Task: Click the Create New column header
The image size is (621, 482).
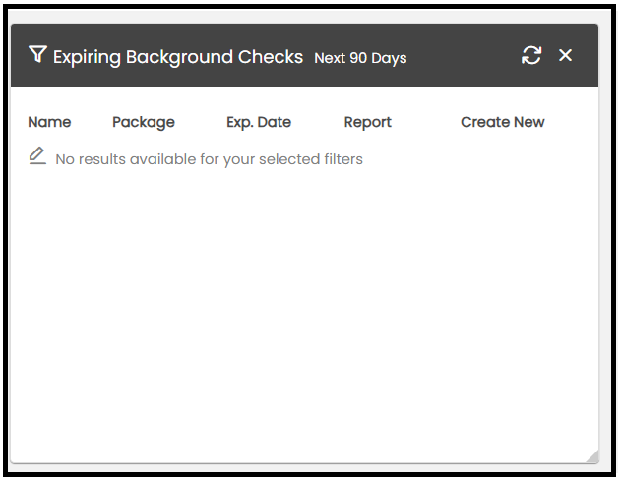Action: coord(502,122)
